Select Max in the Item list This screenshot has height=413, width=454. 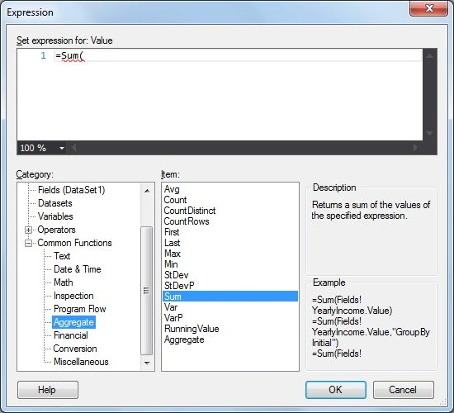pos(173,254)
